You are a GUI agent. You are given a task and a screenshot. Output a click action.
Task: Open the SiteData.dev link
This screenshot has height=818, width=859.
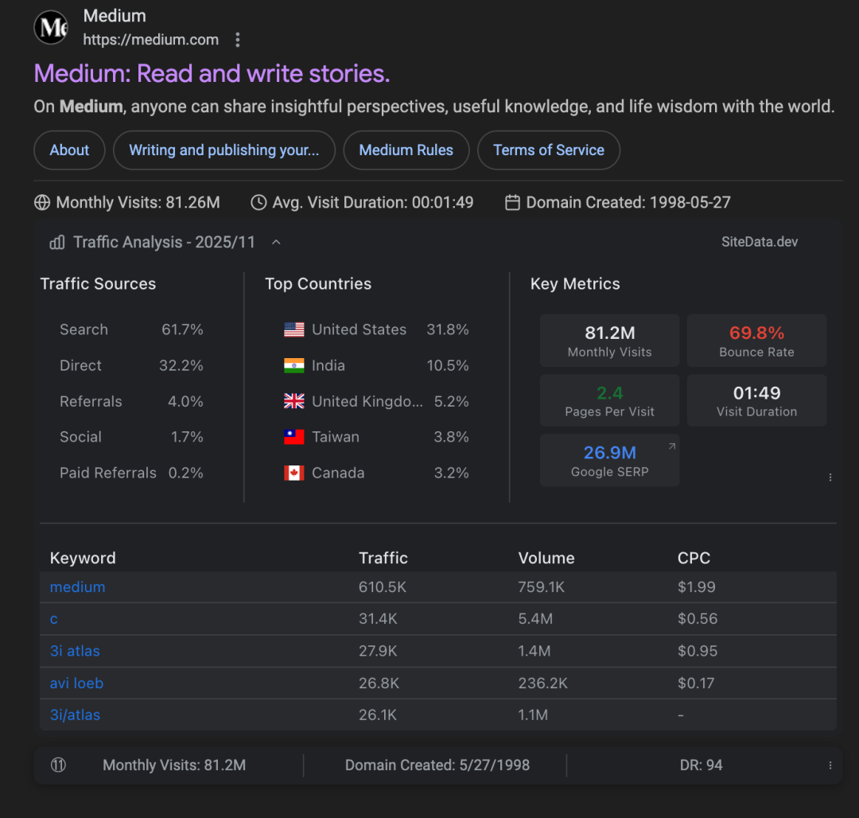[760, 242]
